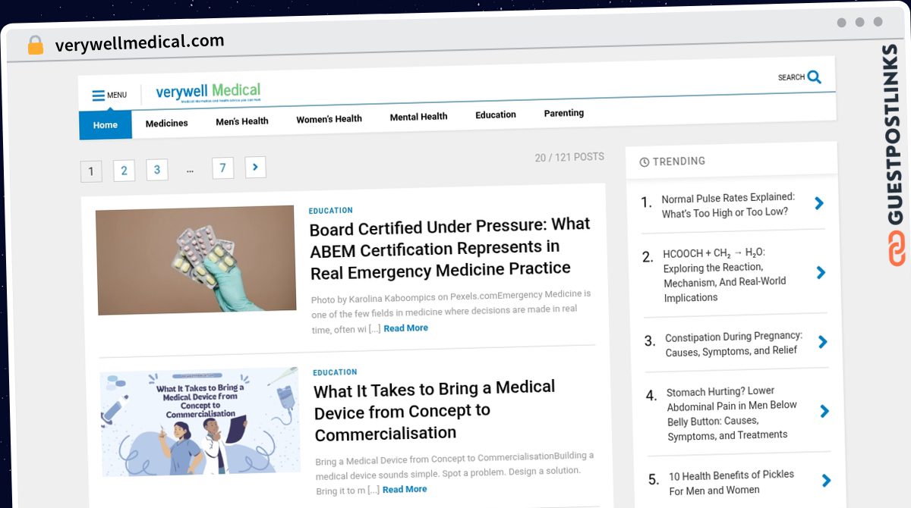This screenshot has height=508, width=911.
Task: Click arrow beside Normal Pulse Rates item
Action: (x=819, y=202)
